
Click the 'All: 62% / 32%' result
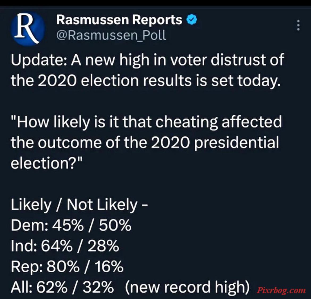[x=62, y=288]
